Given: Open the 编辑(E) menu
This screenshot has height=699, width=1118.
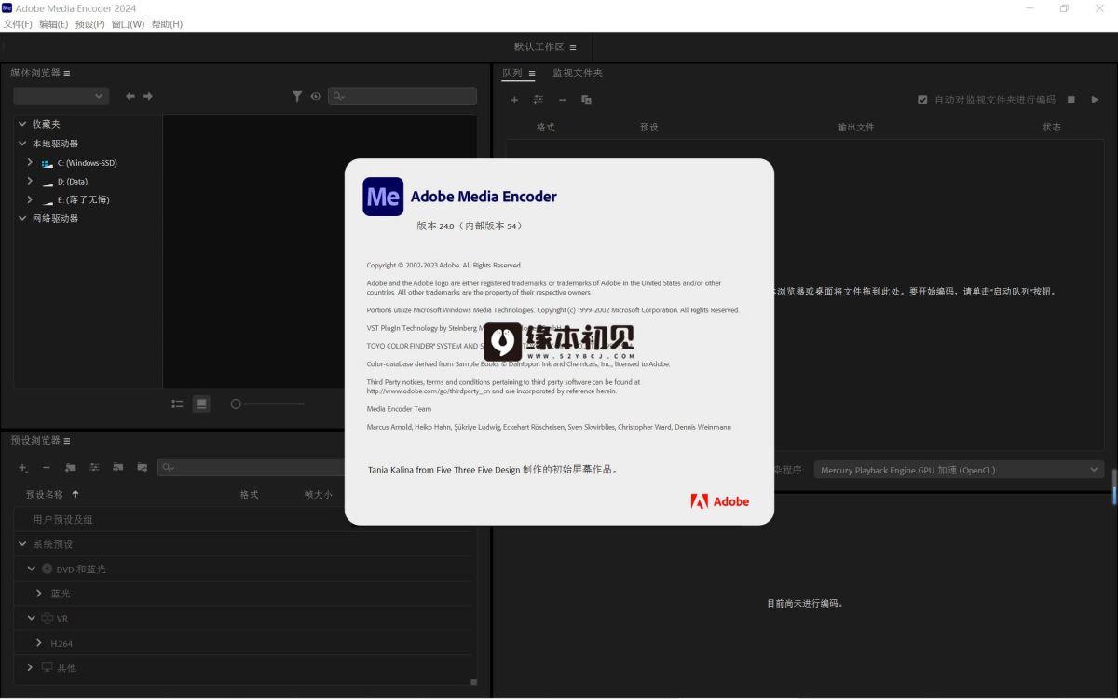Looking at the screenshot, I should click(54, 24).
